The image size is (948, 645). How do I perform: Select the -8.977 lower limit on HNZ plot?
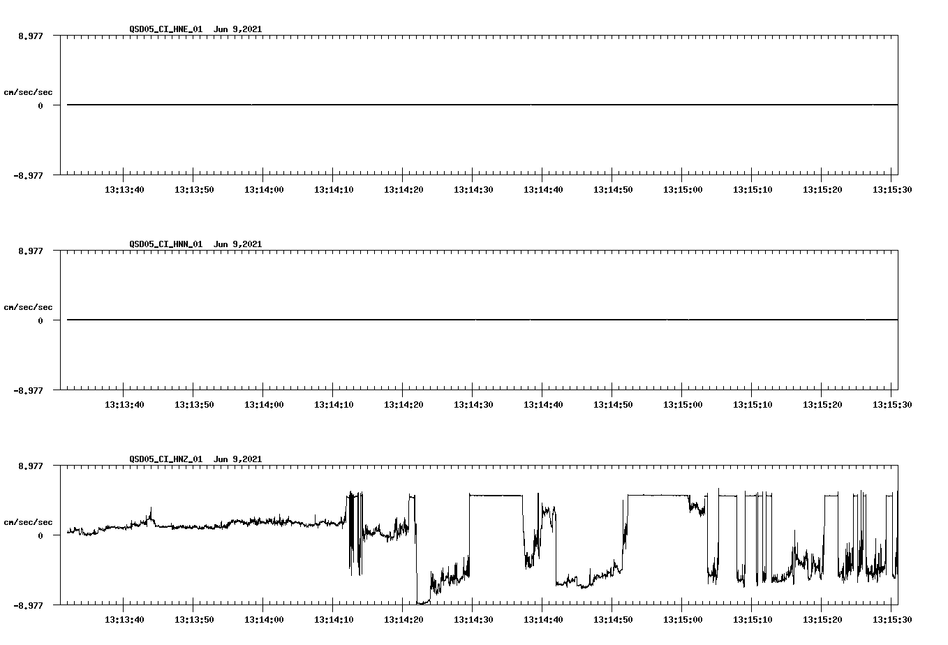point(28,606)
